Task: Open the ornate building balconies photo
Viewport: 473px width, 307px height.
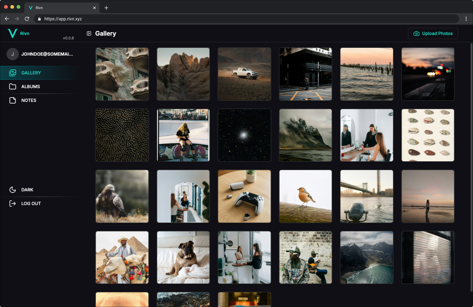Action: tap(122, 74)
